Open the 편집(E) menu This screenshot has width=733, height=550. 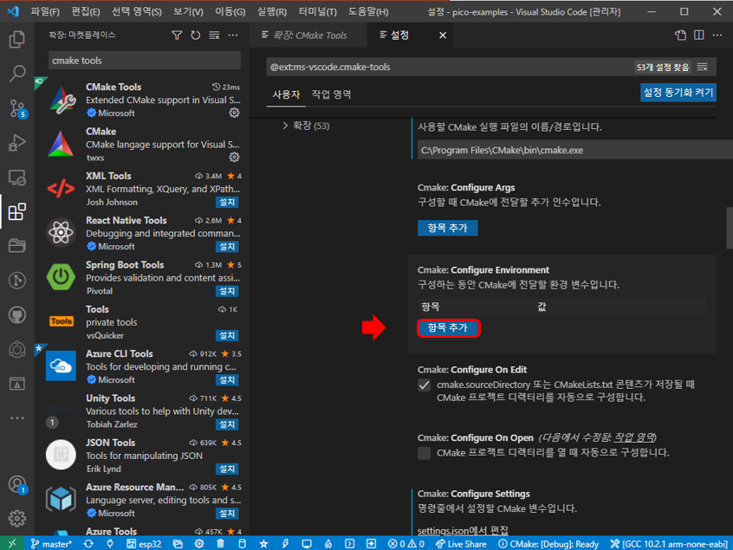tap(86, 11)
